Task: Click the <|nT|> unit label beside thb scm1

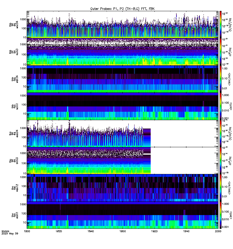Action: tap(231, 106)
